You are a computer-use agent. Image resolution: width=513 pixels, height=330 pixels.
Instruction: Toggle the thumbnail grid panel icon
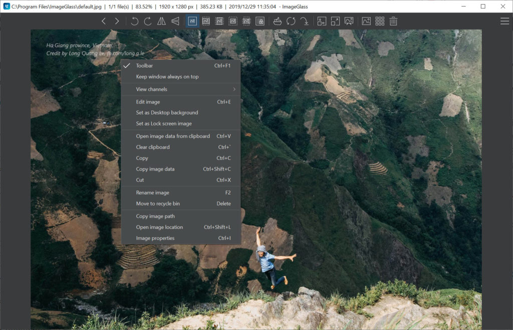(x=380, y=21)
